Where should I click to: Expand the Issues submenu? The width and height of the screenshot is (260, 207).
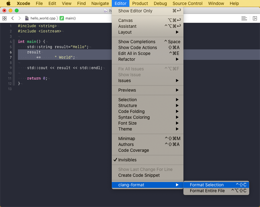148,81
